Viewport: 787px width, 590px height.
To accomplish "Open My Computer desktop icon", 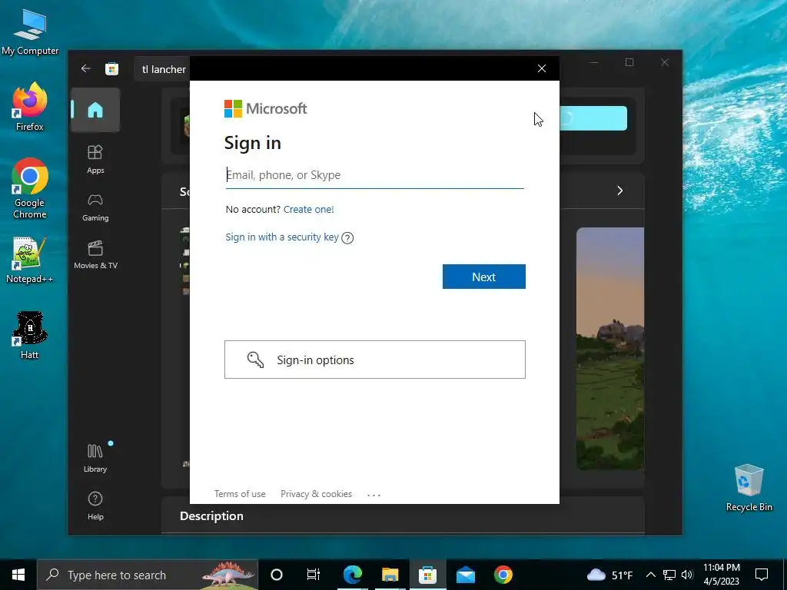I will [x=30, y=32].
